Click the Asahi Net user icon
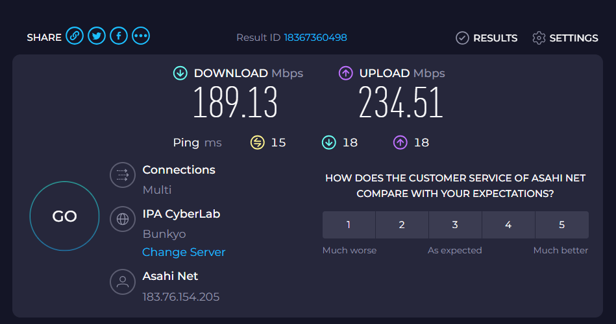The height and width of the screenshot is (324, 616). coord(122,281)
